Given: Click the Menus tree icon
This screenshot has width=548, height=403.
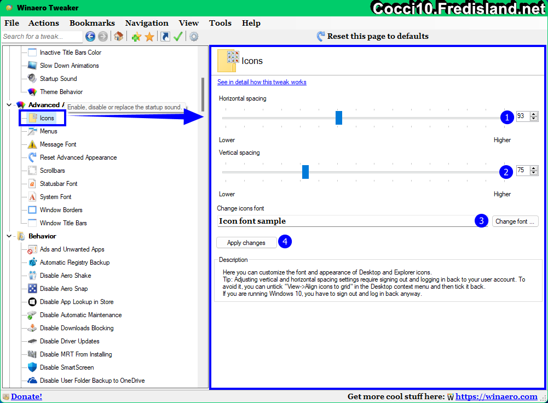Looking at the screenshot, I should 32,131.
